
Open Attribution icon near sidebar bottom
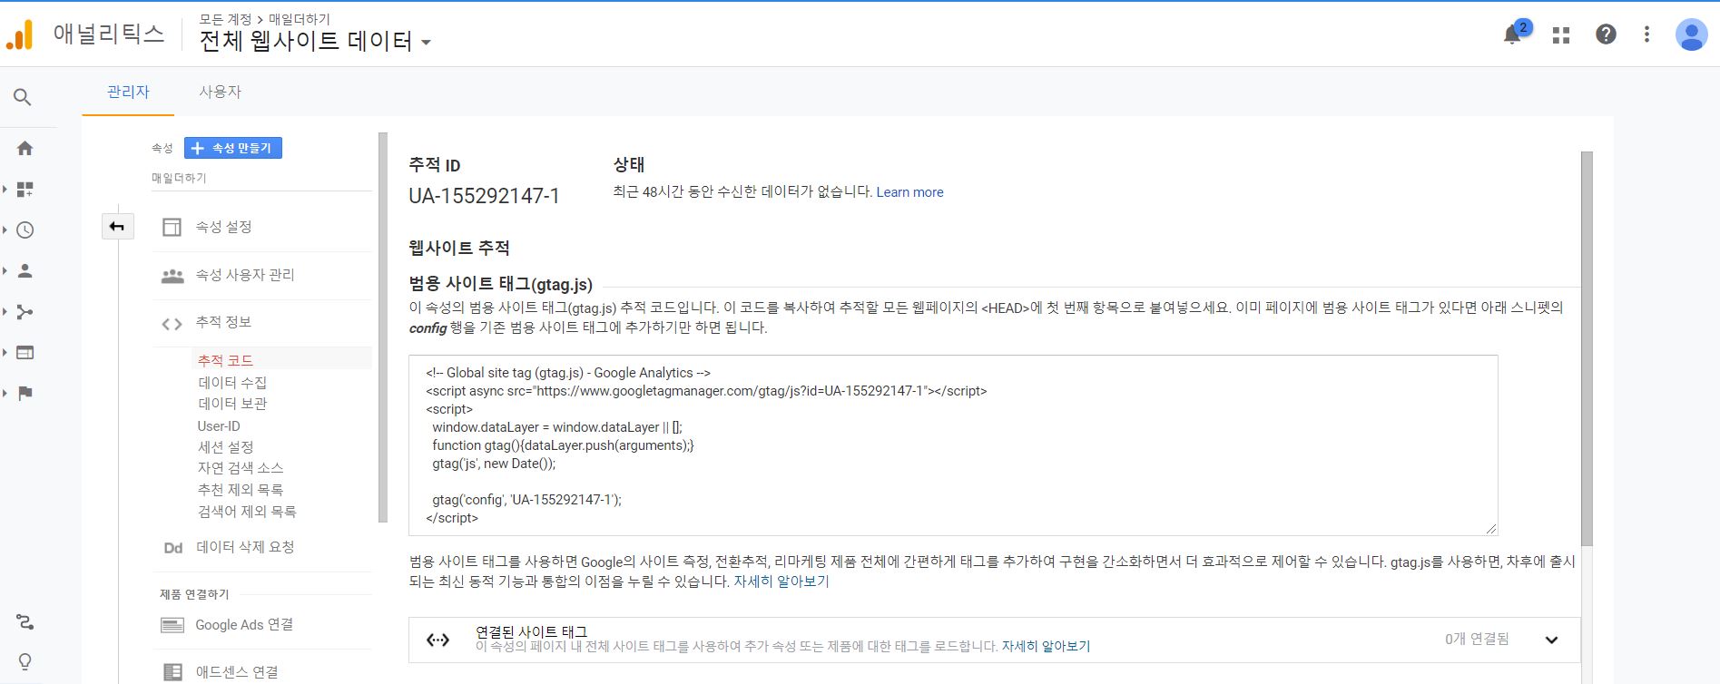tap(25, 621)
